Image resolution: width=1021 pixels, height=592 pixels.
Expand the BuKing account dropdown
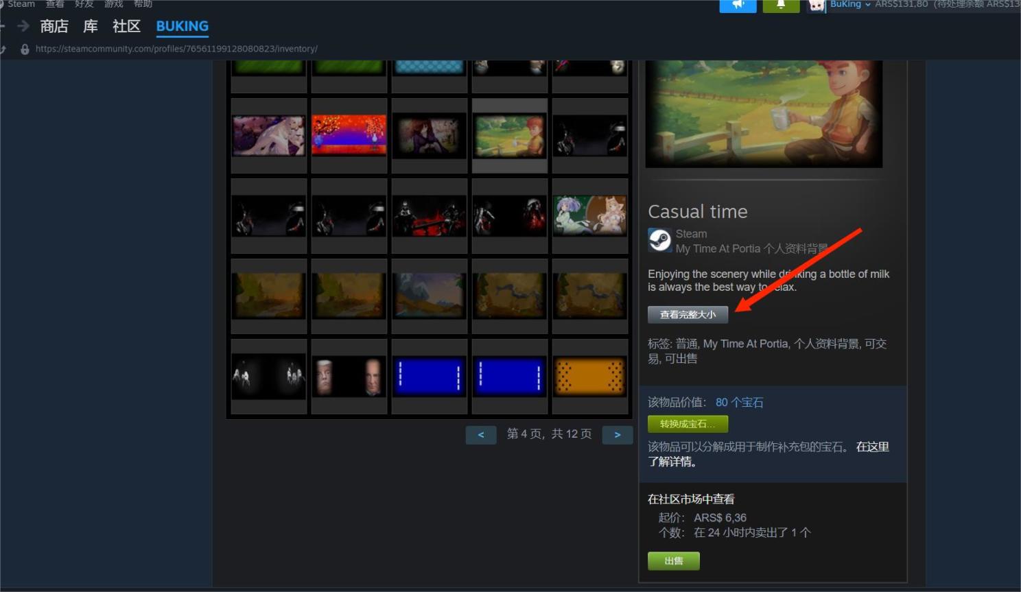point(850,4)
